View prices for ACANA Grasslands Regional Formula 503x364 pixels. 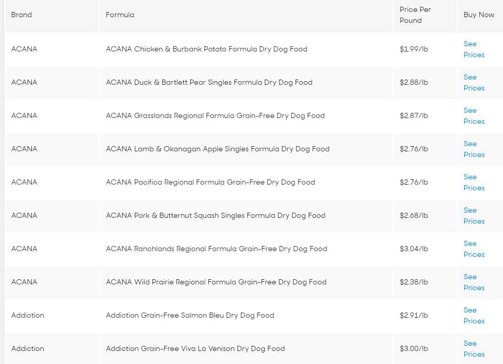pyautogui.click(x=473, y=116)
